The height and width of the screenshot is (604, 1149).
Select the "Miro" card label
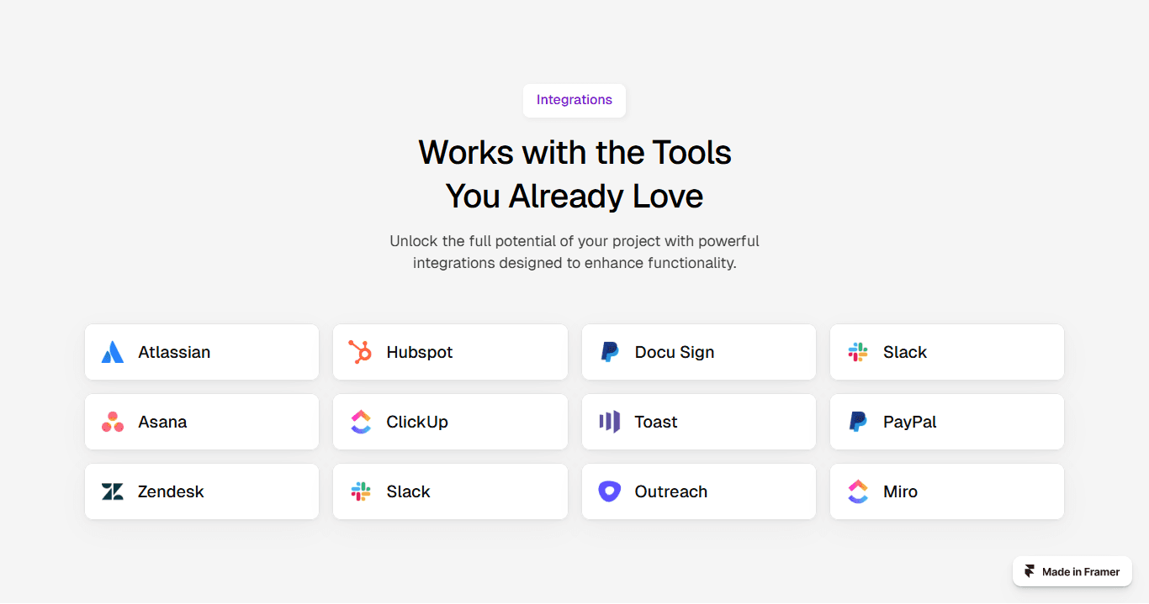point(900,491)
